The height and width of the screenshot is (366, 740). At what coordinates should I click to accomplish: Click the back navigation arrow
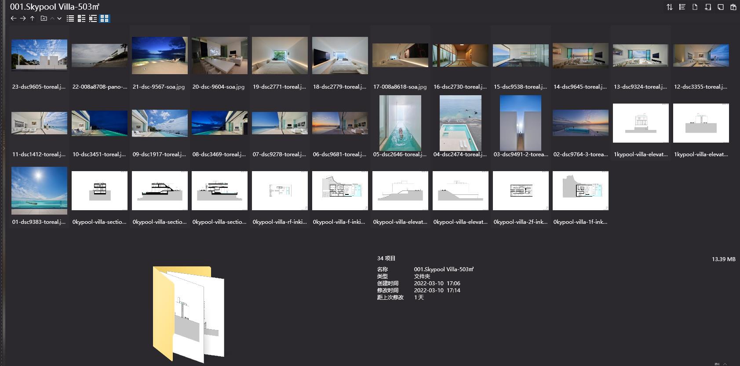(13, 18)
